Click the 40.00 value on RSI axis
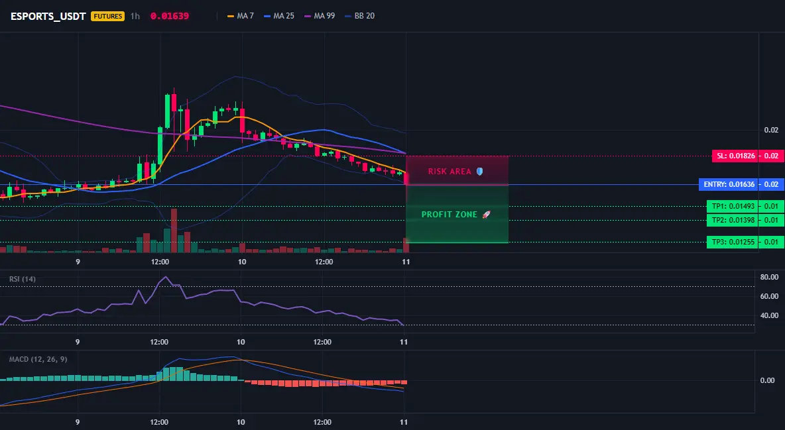 tap(769, 315)
